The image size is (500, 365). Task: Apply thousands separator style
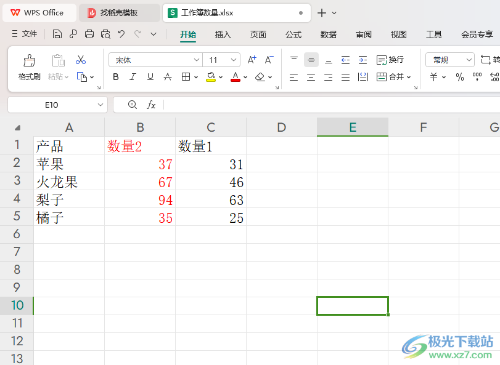477,77
